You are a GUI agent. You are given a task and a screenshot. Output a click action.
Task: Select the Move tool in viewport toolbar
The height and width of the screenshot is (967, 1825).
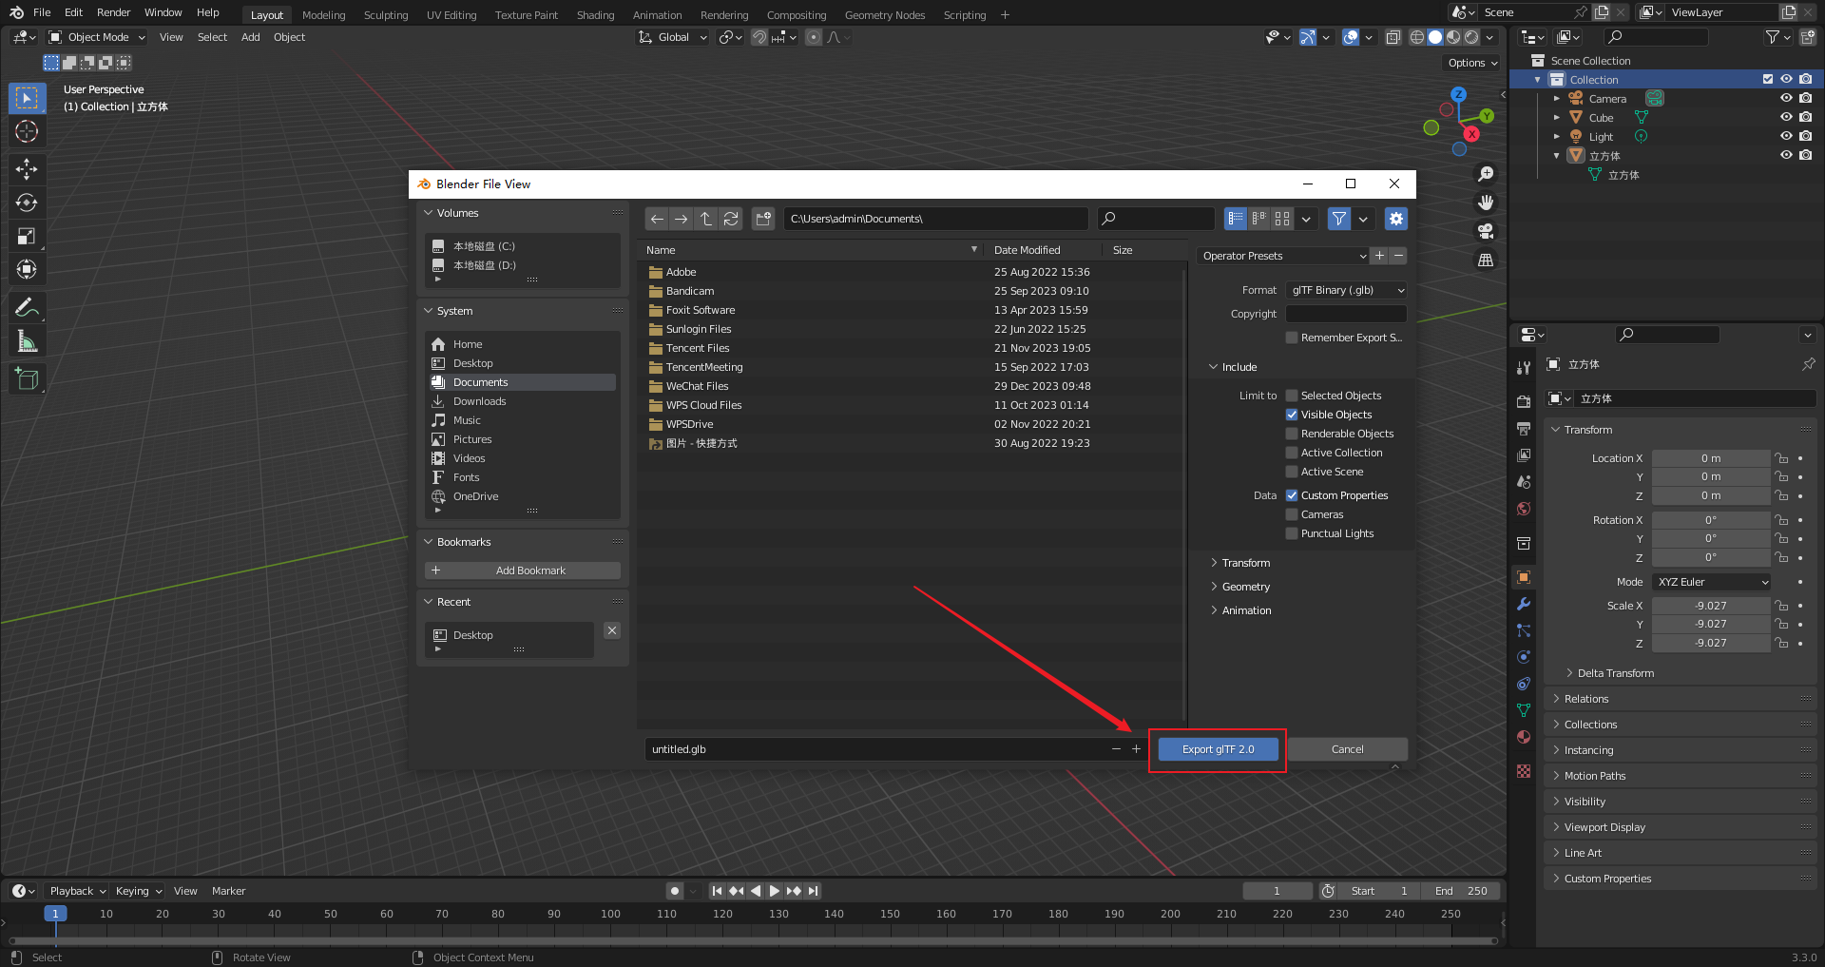(x=27, y=169)
